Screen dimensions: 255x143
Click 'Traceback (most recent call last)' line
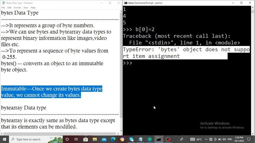pyautogui.click(x=177, y=36)
